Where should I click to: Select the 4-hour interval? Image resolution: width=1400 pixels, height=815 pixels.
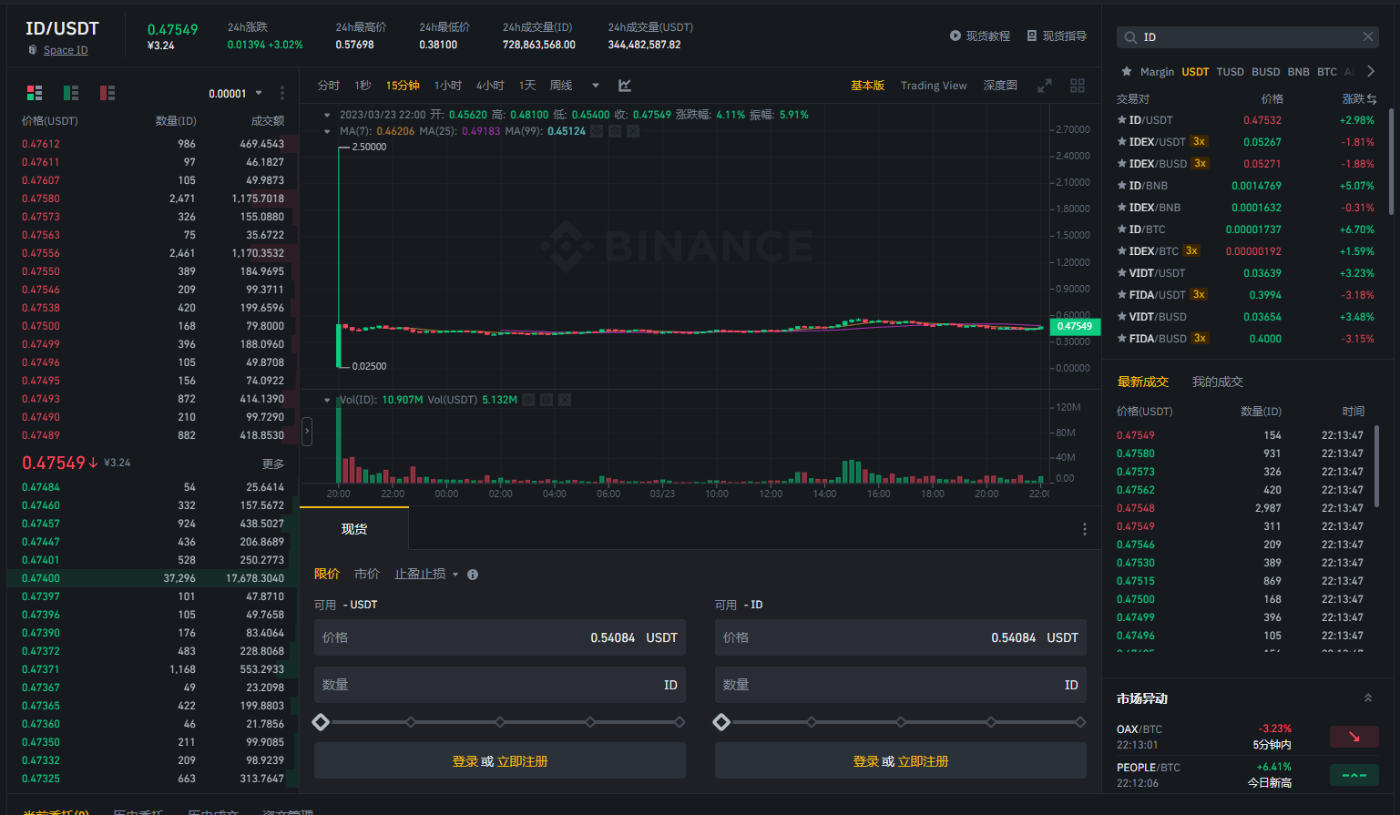[490, 86]
